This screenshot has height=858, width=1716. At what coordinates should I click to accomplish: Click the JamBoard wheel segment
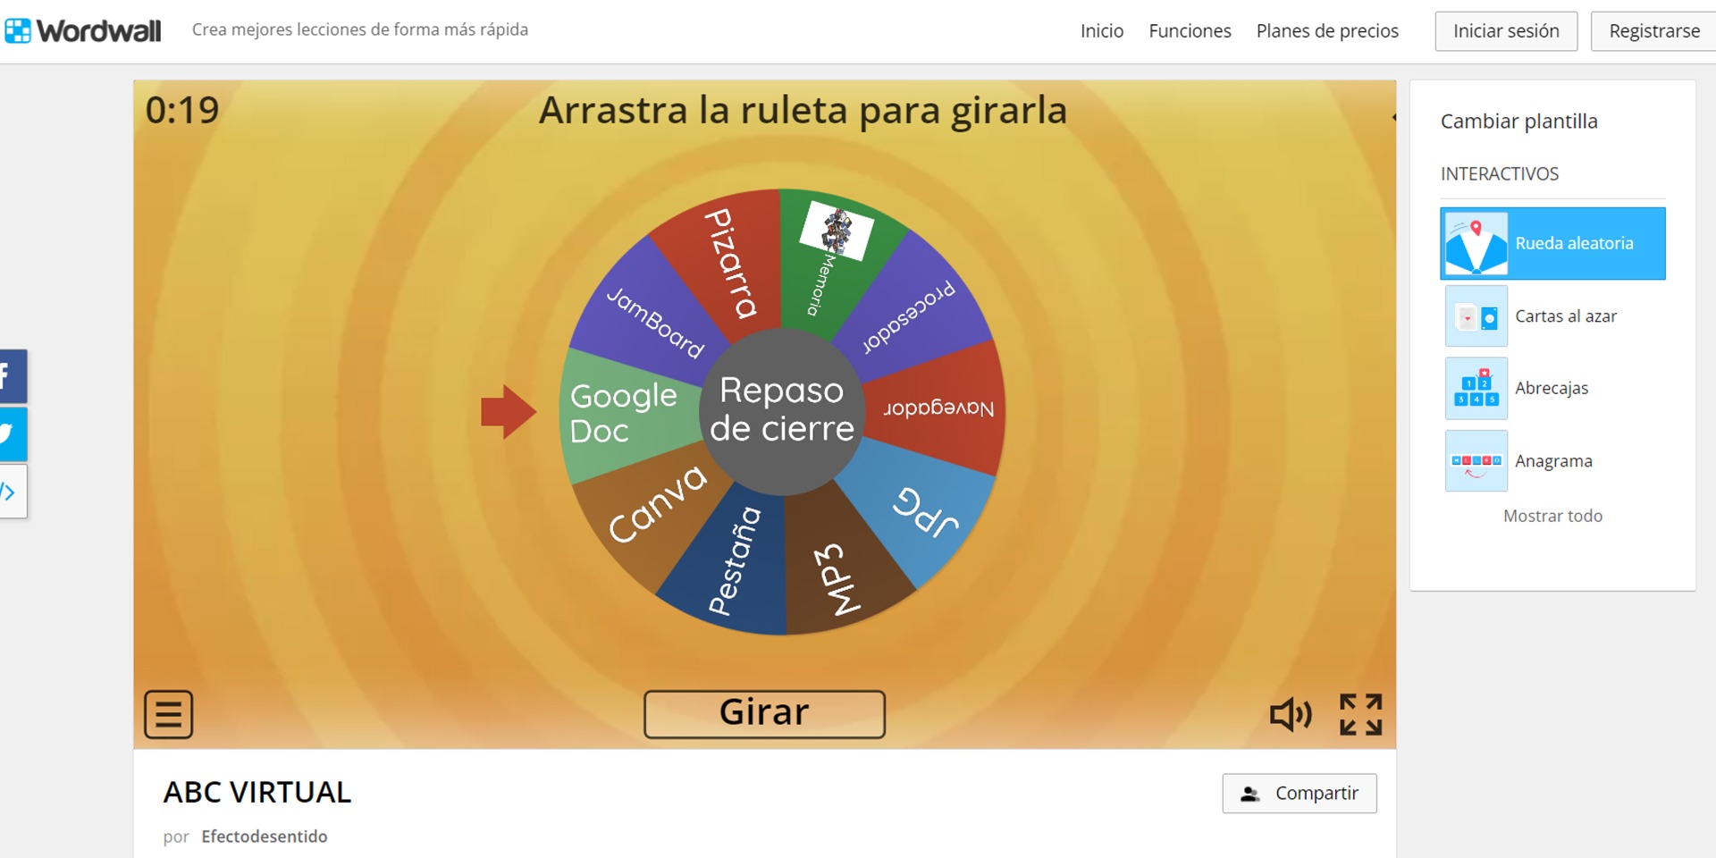pos(652,322)
